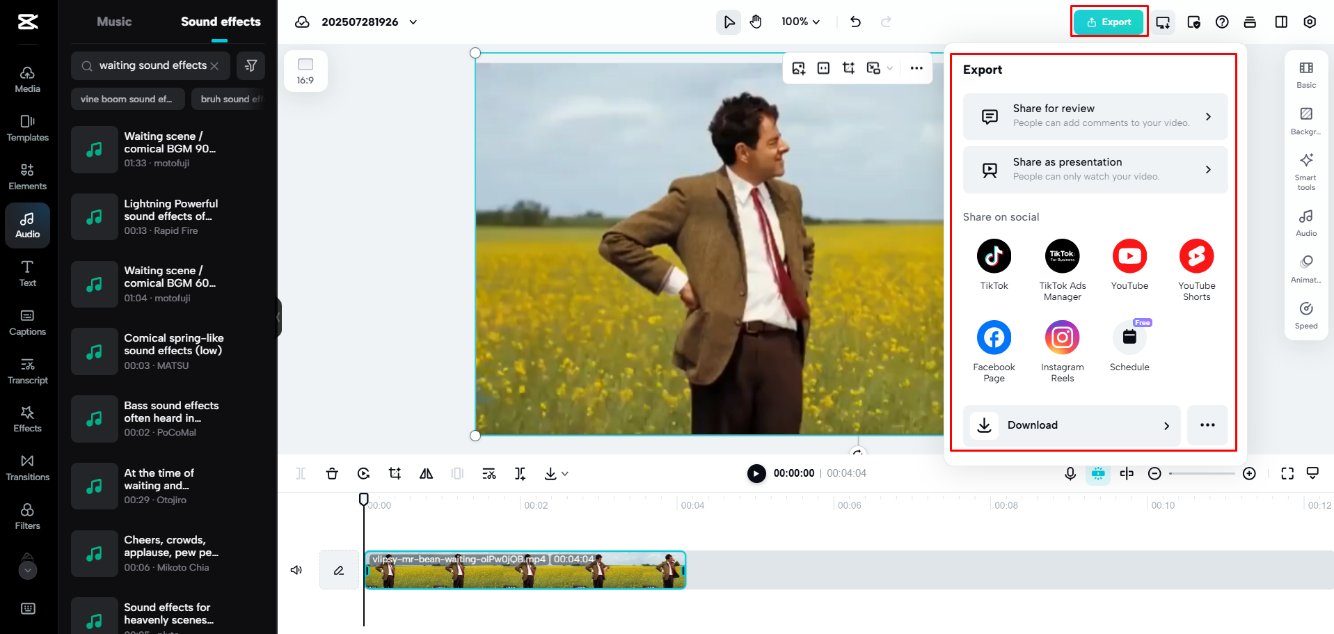Open the Transitions panel in the left sidebar
Image resolution: width=1334 pixels, height=634 pixels.
click(27, 466)
